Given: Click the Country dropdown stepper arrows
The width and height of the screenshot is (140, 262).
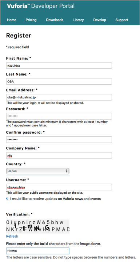Looking at the screenshot, I should coord(67,171).
